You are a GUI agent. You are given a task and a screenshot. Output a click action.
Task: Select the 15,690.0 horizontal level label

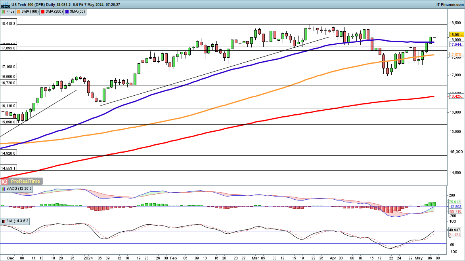pos(8,122)
